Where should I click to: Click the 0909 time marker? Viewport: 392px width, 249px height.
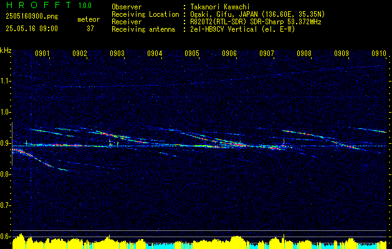[342, 54]
